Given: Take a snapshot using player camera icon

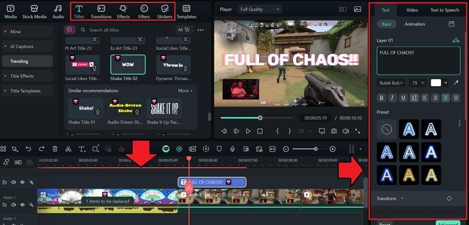Looking at the screenshot, I should [x=334, y=131].
